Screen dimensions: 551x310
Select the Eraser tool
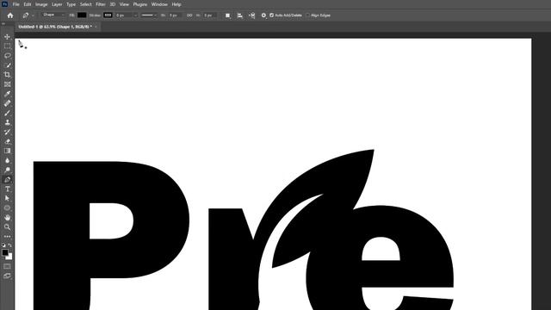[x=7, y=141]
